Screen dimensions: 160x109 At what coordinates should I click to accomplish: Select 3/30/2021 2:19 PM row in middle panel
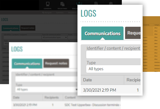[x=66, y=105]
